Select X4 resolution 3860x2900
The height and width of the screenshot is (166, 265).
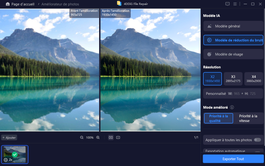coord(254,79)
